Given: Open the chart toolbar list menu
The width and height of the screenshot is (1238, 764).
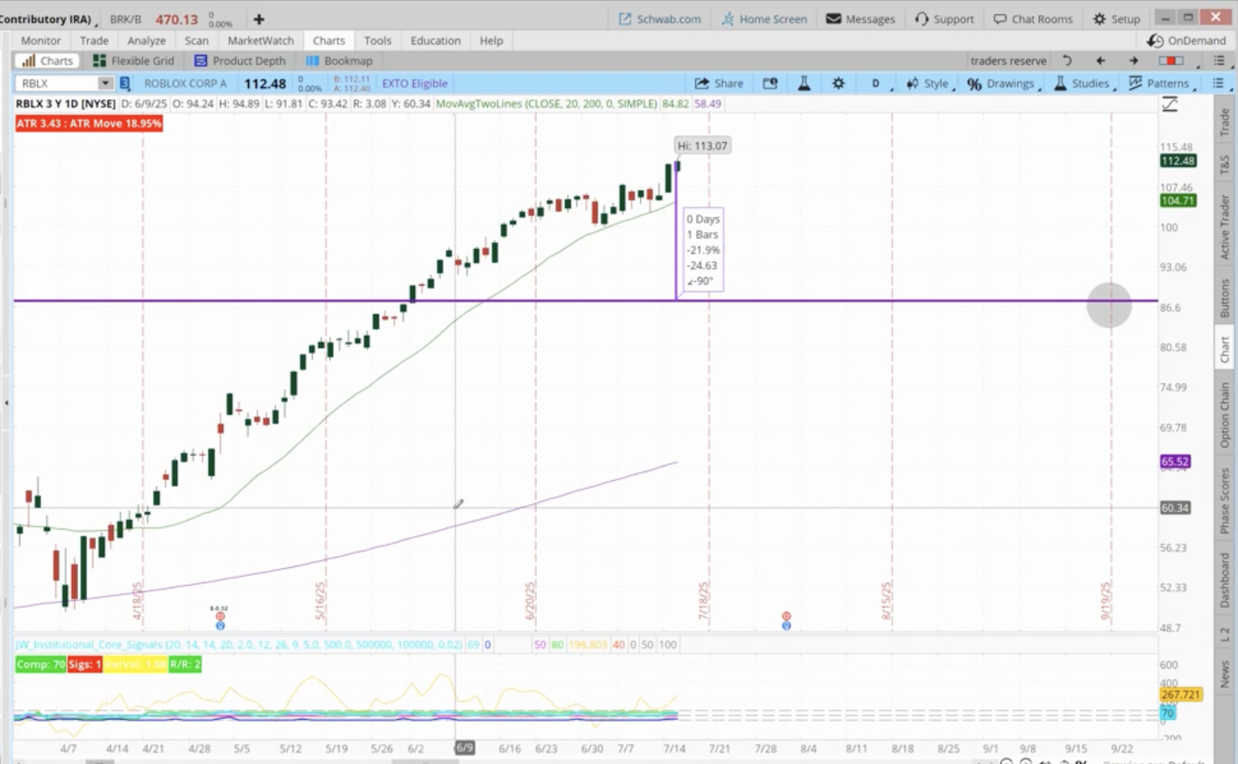Looking at the screenshot, I should pyautogui.click(x=1218, y=83).
